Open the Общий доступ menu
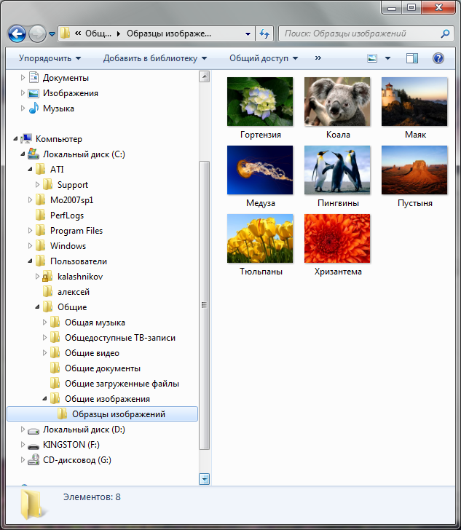This screenshot has height=530, width=461. tap(264, 58)
